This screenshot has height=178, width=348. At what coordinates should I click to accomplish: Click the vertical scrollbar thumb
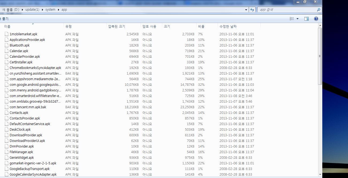tap(320, 56)
